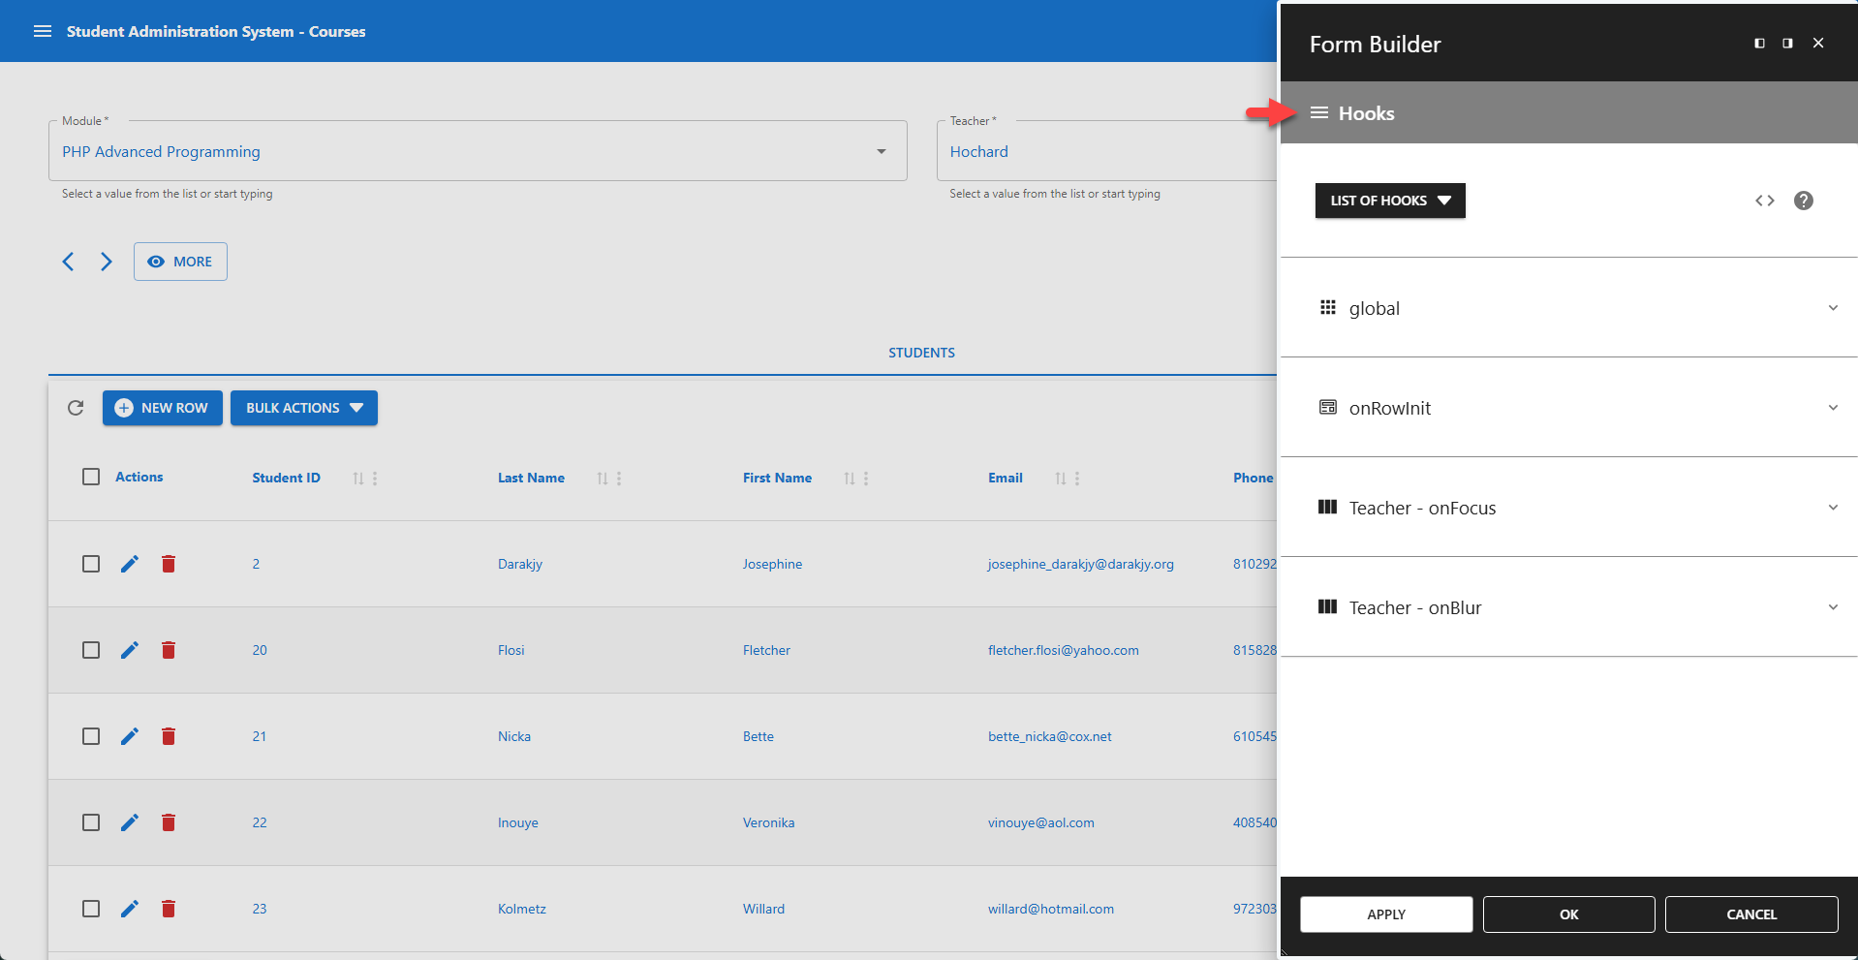
Task: Click the Apply button in Form Builder
Action: pyautogui.click(x=1385, y=914)
